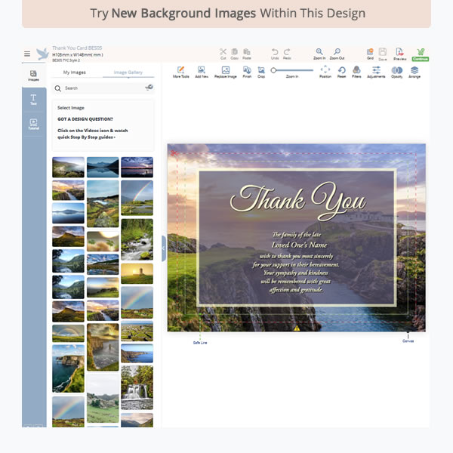The image size is (453, 453).
Task: Click the Save disk icon
Action: 383,54
